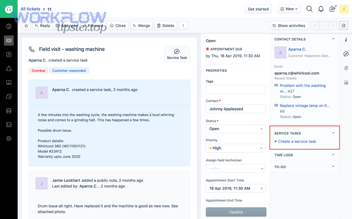Open the solutions book icon in sidebar
The height and width of the screenshot is (219, 352).
click(9, 82)
